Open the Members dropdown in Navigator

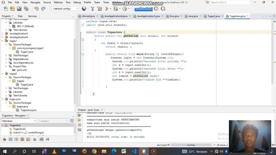pos(19,121)
